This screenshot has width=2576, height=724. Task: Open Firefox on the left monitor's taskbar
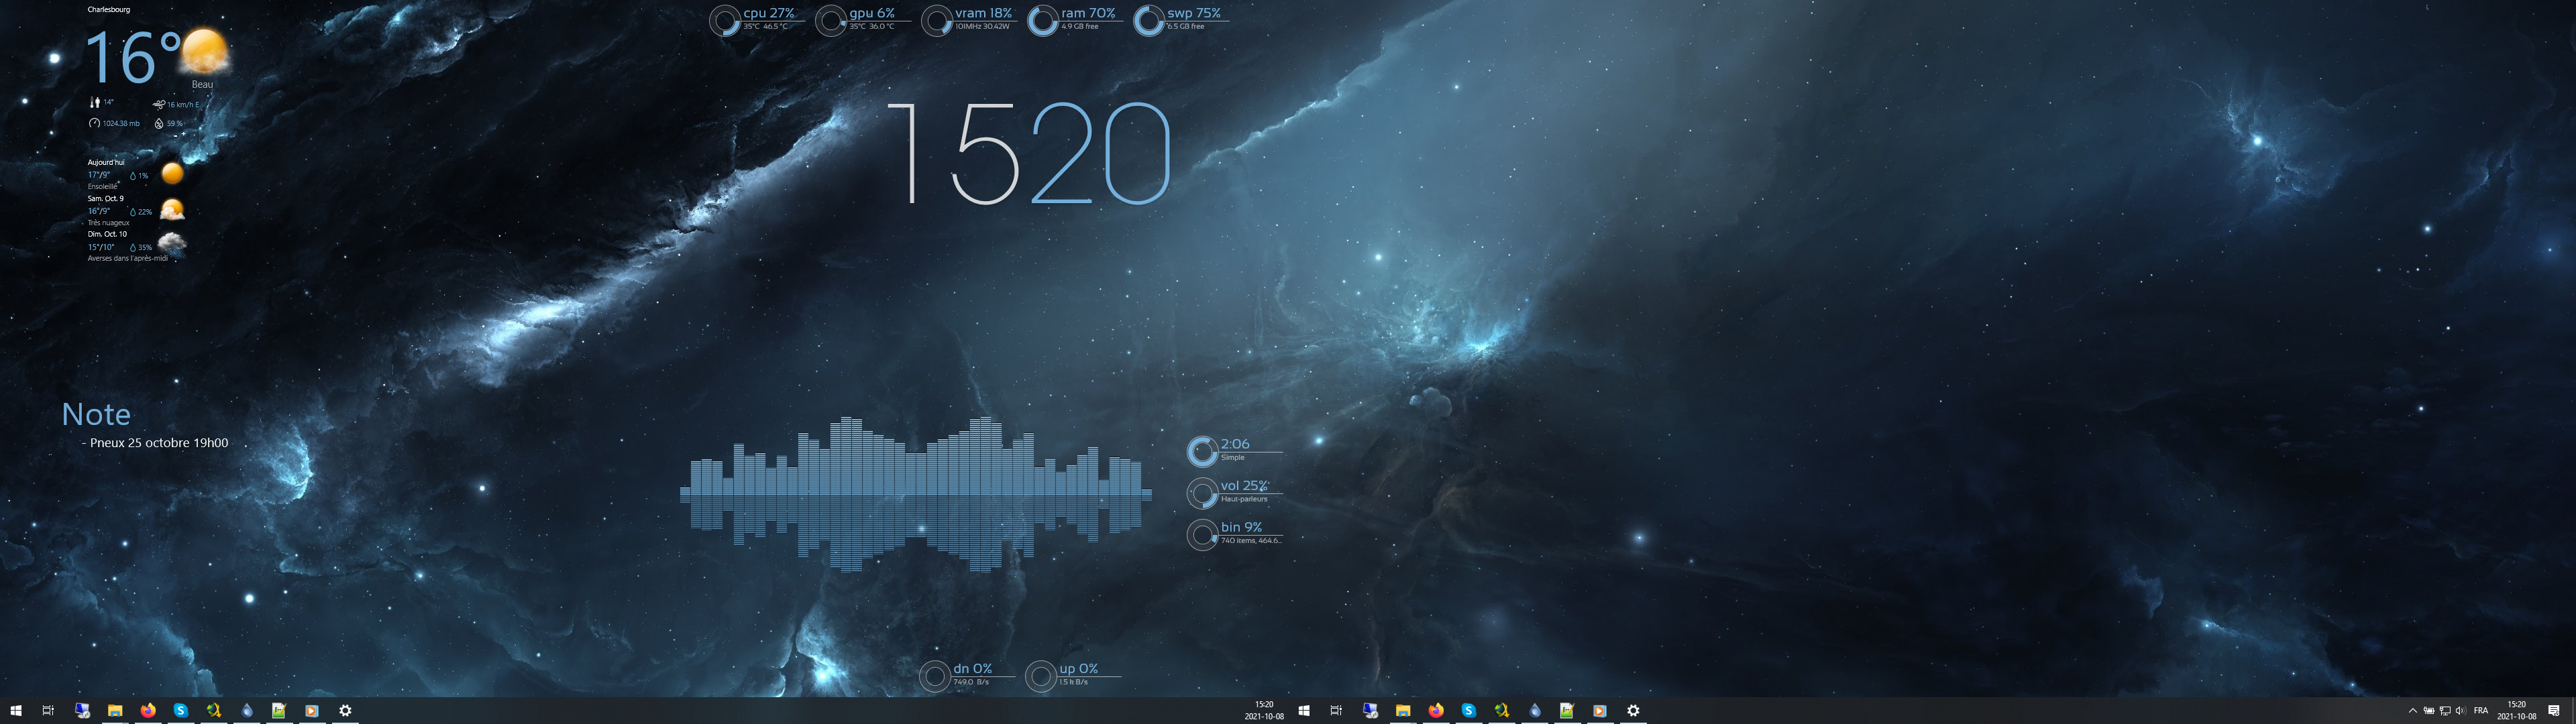tap(148, 710)
